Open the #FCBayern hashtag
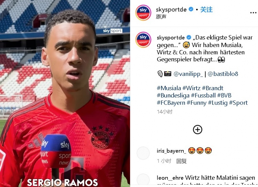 pyautogui.click(x=171, y=103)
